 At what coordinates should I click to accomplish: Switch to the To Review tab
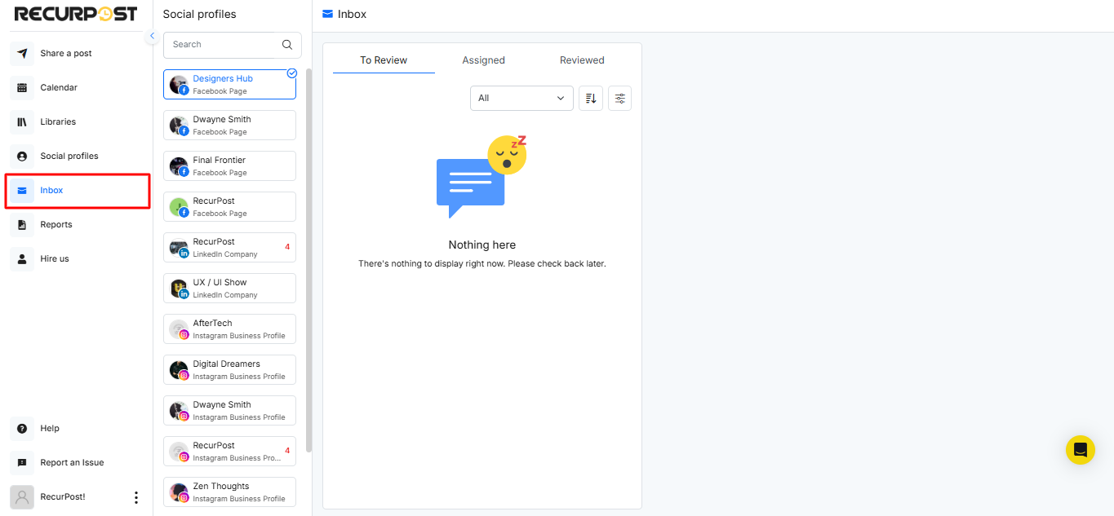[x=384, y=60]
